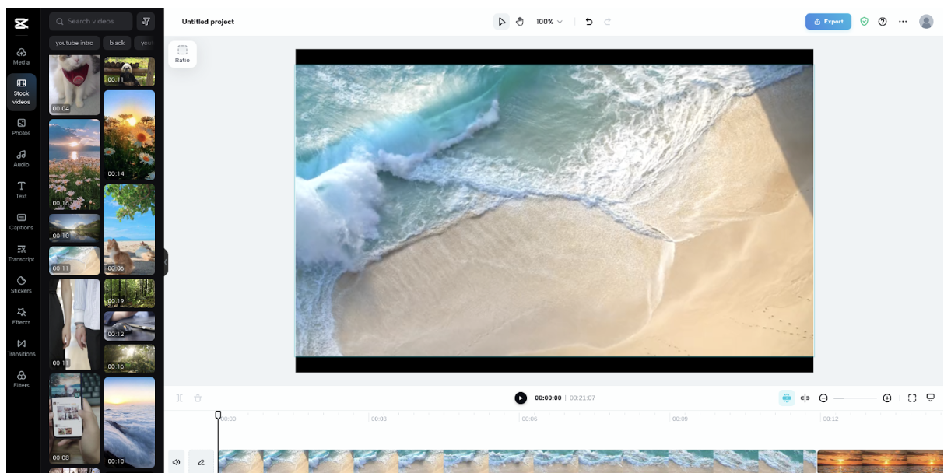This screenshot has width=951, height=473.
Task: Select the flower field sunset thumbnail 00:16
Action: 75,164
